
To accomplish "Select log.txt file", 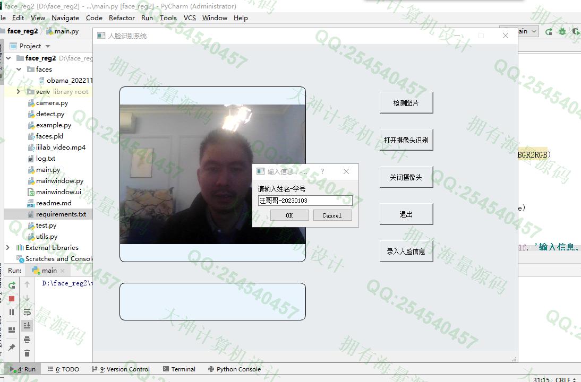I will (x=42, y=159).
